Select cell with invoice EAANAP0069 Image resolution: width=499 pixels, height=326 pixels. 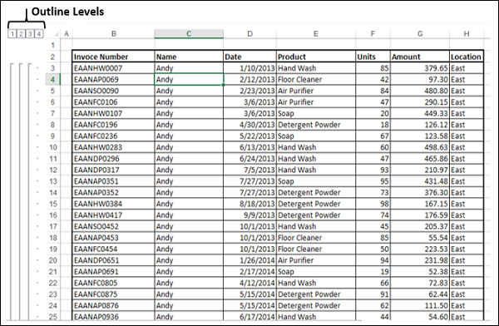pyautogui.click(x=114, y=79)
